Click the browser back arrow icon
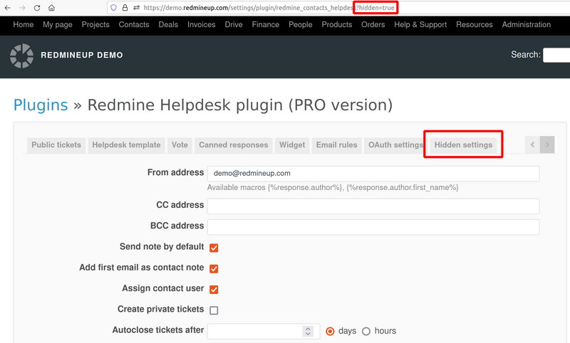This screenshot has width=570, height=343. click(x=8, y=8)
